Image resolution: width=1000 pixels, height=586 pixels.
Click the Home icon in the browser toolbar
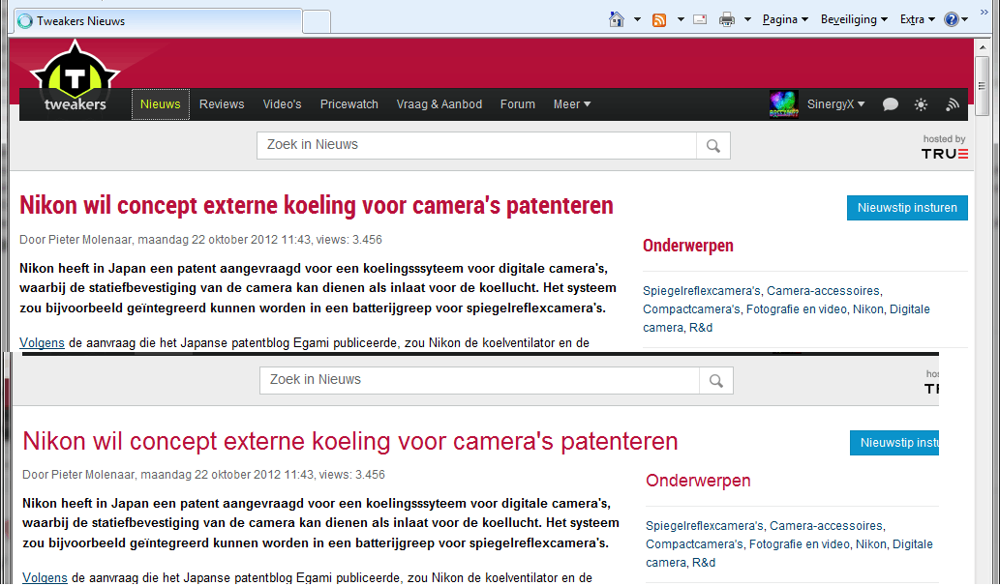[615, 18]
